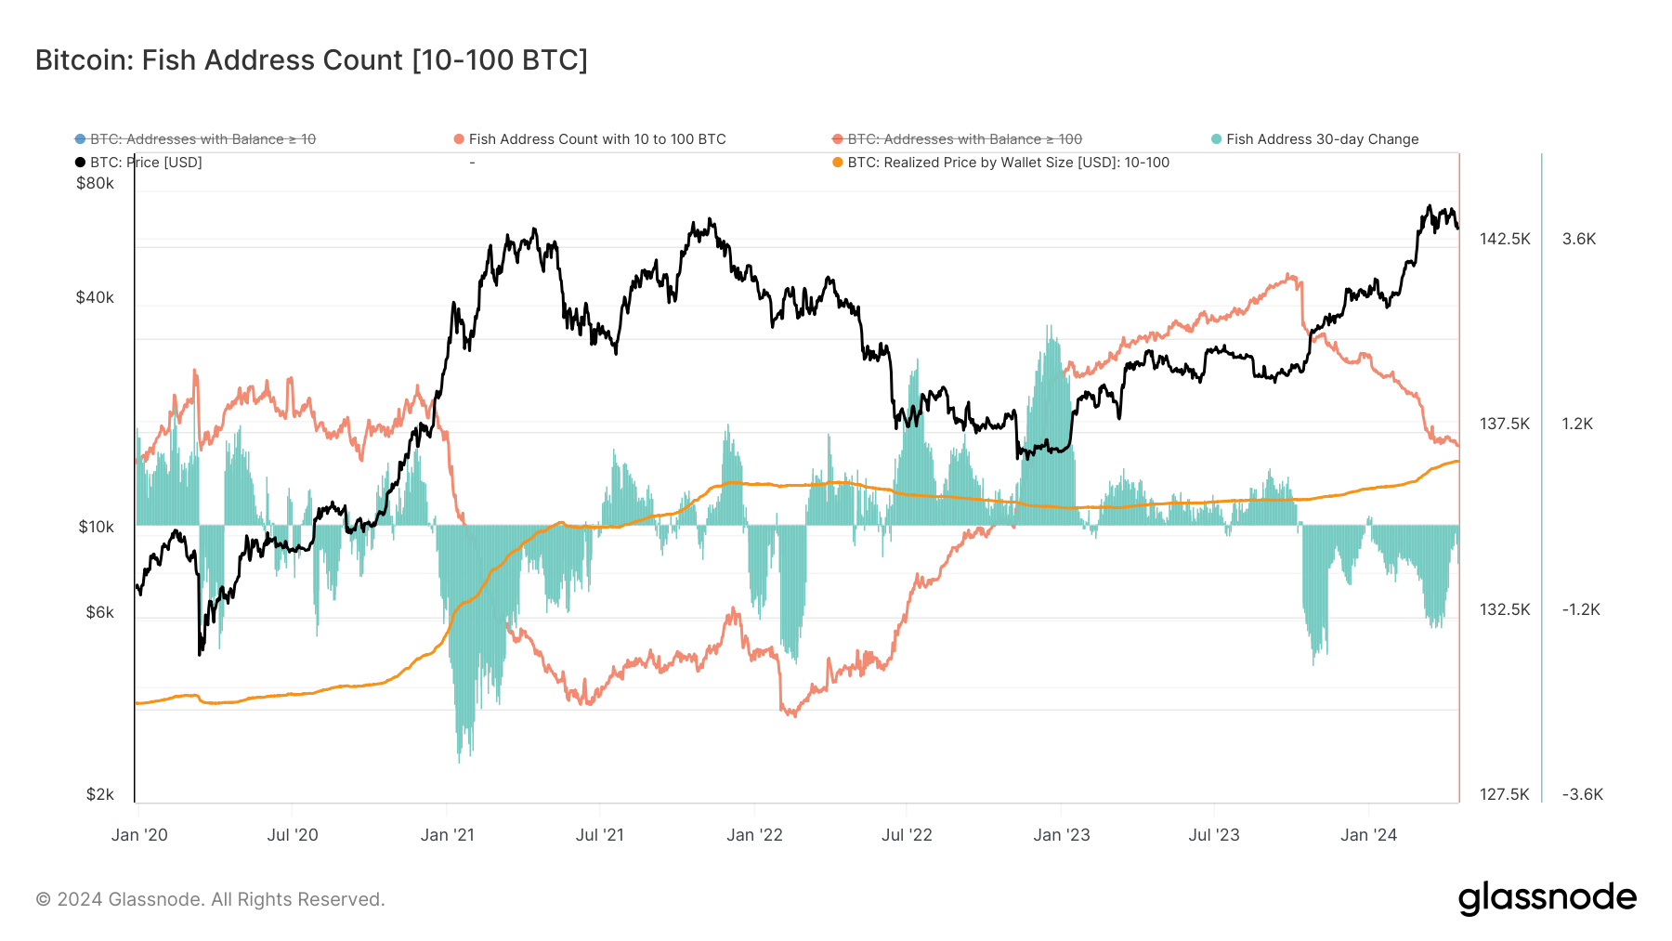The width and height of the screenshot is (1672, 941).
Task: Toggle Fish Address Count with 10 to 100 BTC
Action: point(597,139)
